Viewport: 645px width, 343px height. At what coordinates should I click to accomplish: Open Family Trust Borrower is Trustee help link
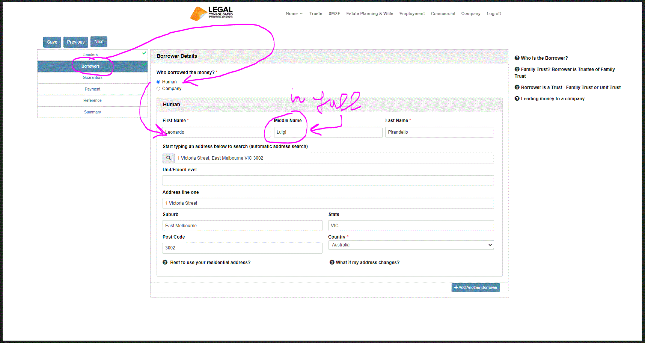tap(564, 73)
